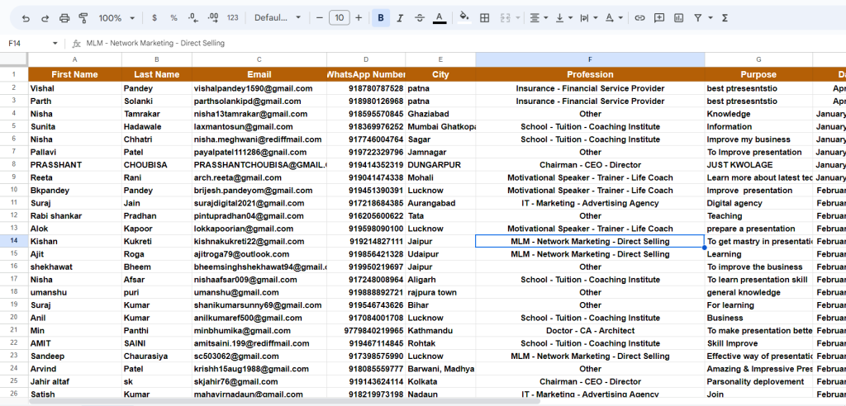The image size is (846, 406).
Task: Toggle Italic formatting
Action: click(400, 18)
